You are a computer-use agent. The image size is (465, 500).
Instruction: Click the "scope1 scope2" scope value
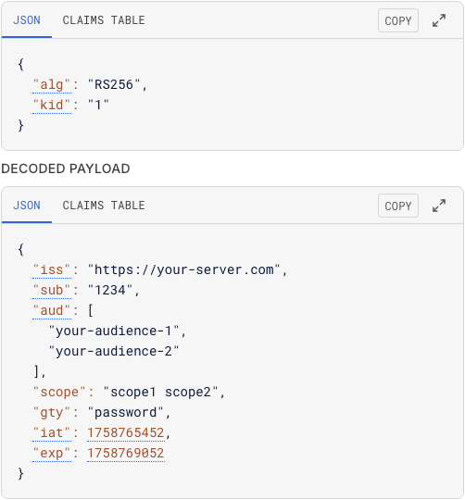tap(160, 393)
